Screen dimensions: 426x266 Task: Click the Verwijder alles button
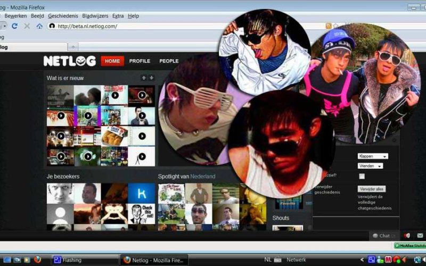click(x=371, y=189)
